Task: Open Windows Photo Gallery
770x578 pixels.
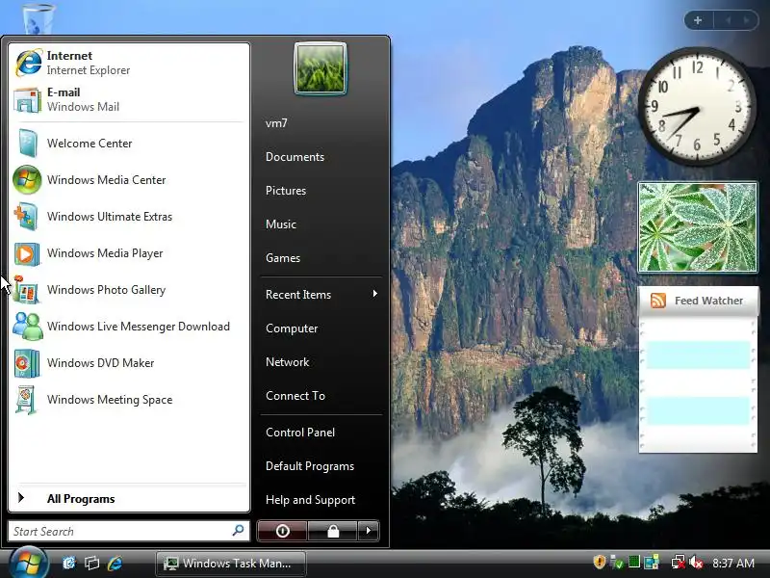Action: (129, 290)
